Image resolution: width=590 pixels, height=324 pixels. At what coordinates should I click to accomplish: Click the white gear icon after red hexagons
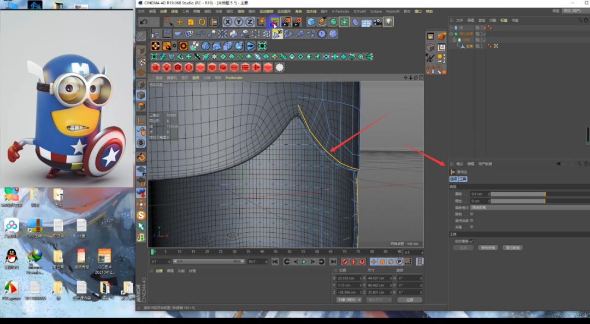coord(279,67)
